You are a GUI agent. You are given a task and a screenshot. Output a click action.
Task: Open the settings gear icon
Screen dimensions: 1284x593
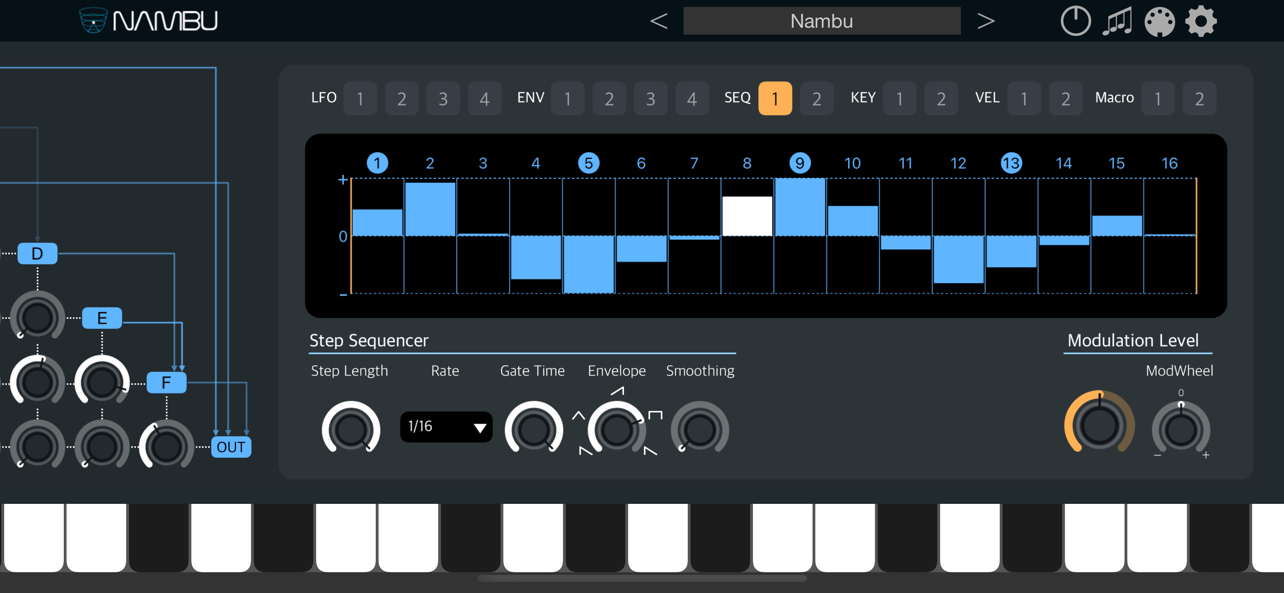1201,21
